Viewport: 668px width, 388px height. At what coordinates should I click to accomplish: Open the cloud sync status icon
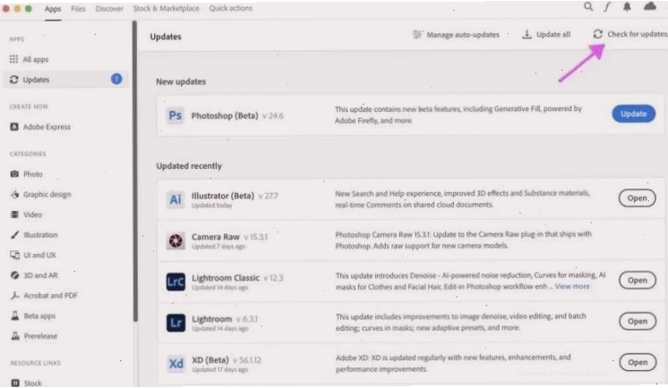coord(650,6)
